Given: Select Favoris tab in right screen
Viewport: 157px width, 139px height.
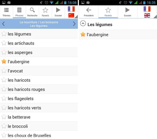Looking at the screenshot, I should click(108, 12).
